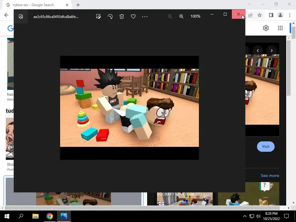Open the Photos collection icon beside filename
This screenshot has width=296, height=222.
click(21, 16)
